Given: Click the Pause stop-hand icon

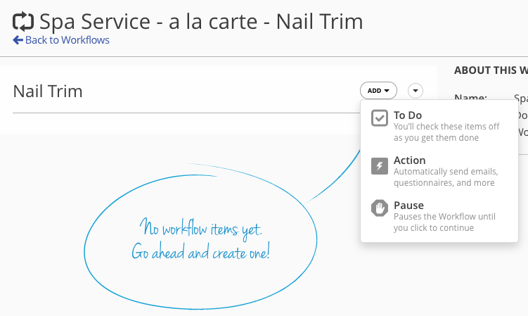Looking at the screenshot, I should tap(380, 209).
